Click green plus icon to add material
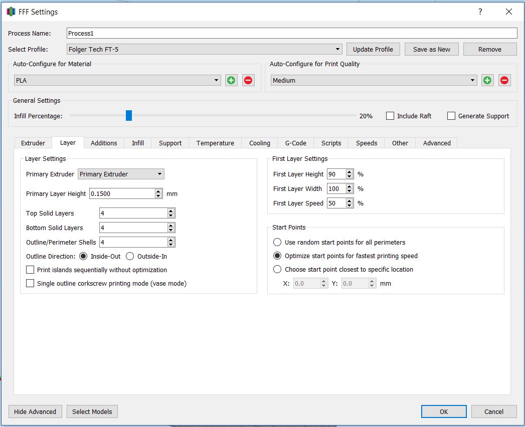This screenshot has width=525, height=427. click(231, 80)
